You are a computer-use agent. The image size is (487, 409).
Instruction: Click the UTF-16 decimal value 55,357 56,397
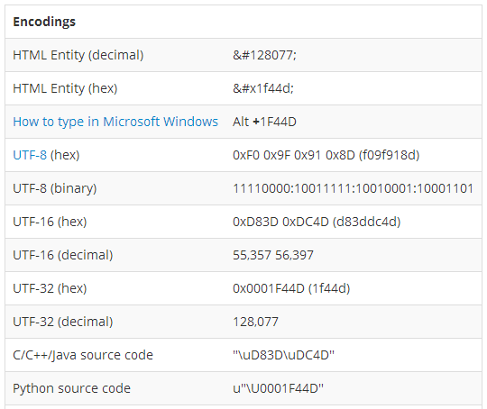coord(273,255)
